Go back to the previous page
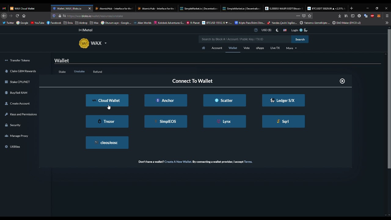The height and width of the screenshot is (220, 391). click(4, 16)
